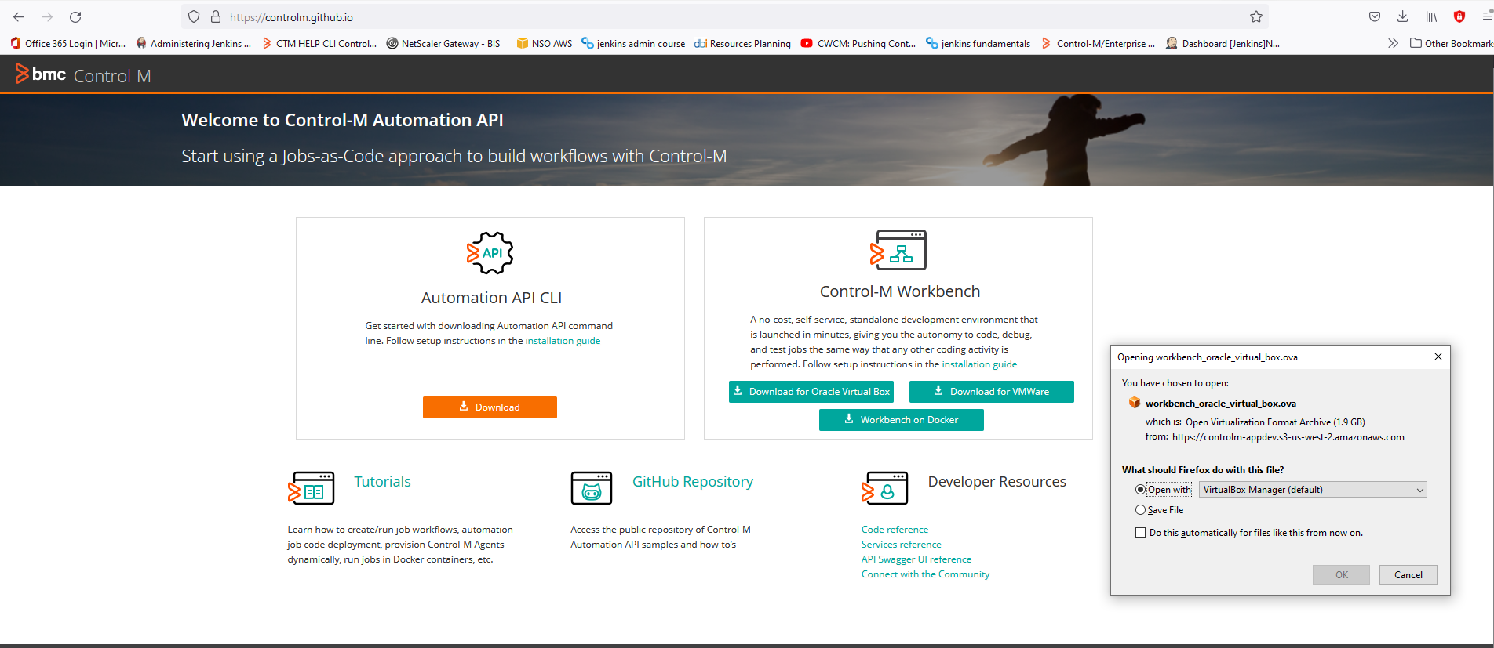1494x648 pixels.
Task: Click the Tutorials book icon
Action: [x=312, y=487]
